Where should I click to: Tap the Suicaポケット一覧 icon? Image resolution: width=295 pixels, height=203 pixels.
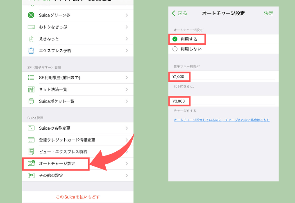click(x=31, y=101)
